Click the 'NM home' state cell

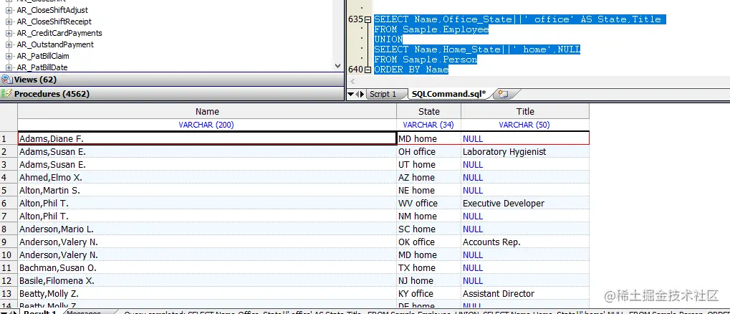pos(429,217)
